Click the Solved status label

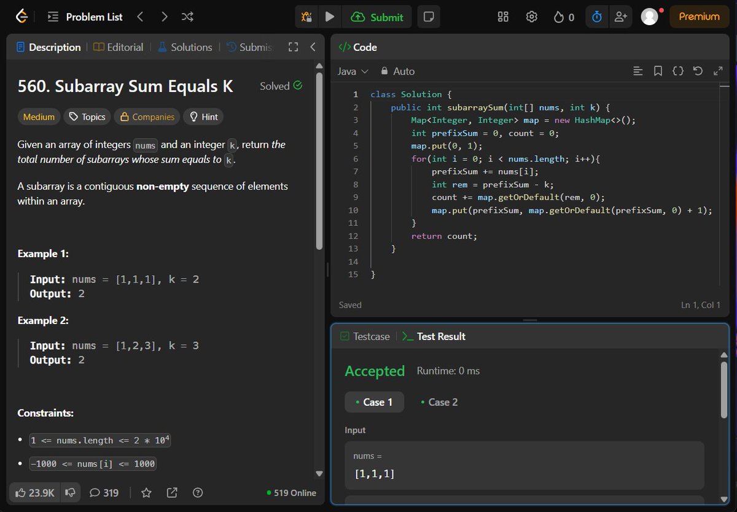tap(281, 86)
